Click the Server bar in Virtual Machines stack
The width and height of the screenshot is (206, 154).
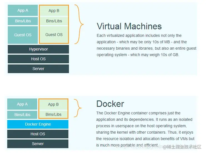pos(38,69)
